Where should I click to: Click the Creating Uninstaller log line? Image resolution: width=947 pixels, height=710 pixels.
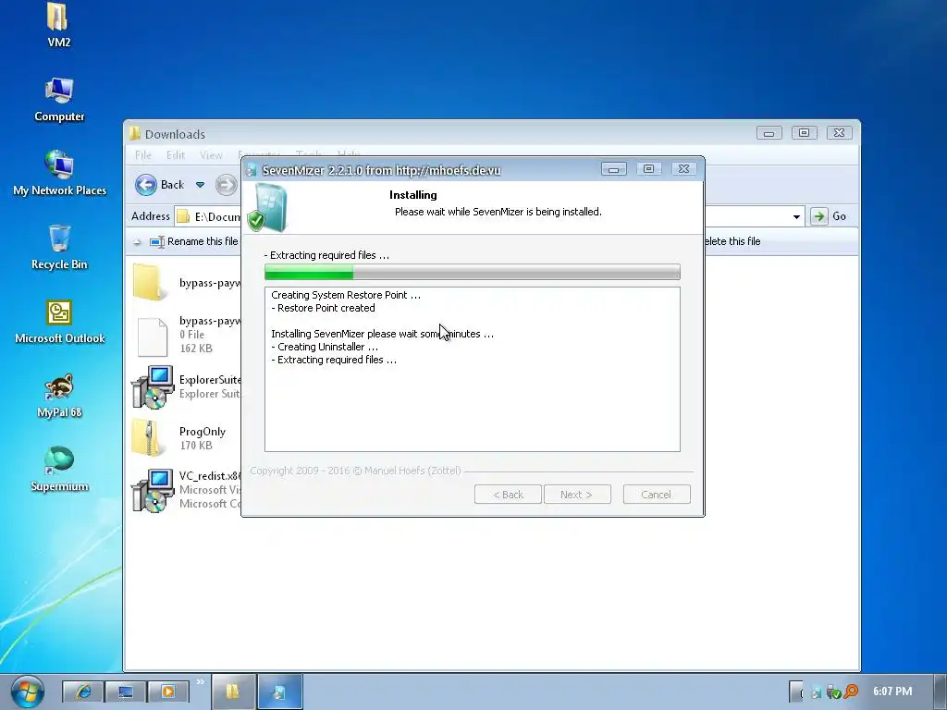(325, 348)
